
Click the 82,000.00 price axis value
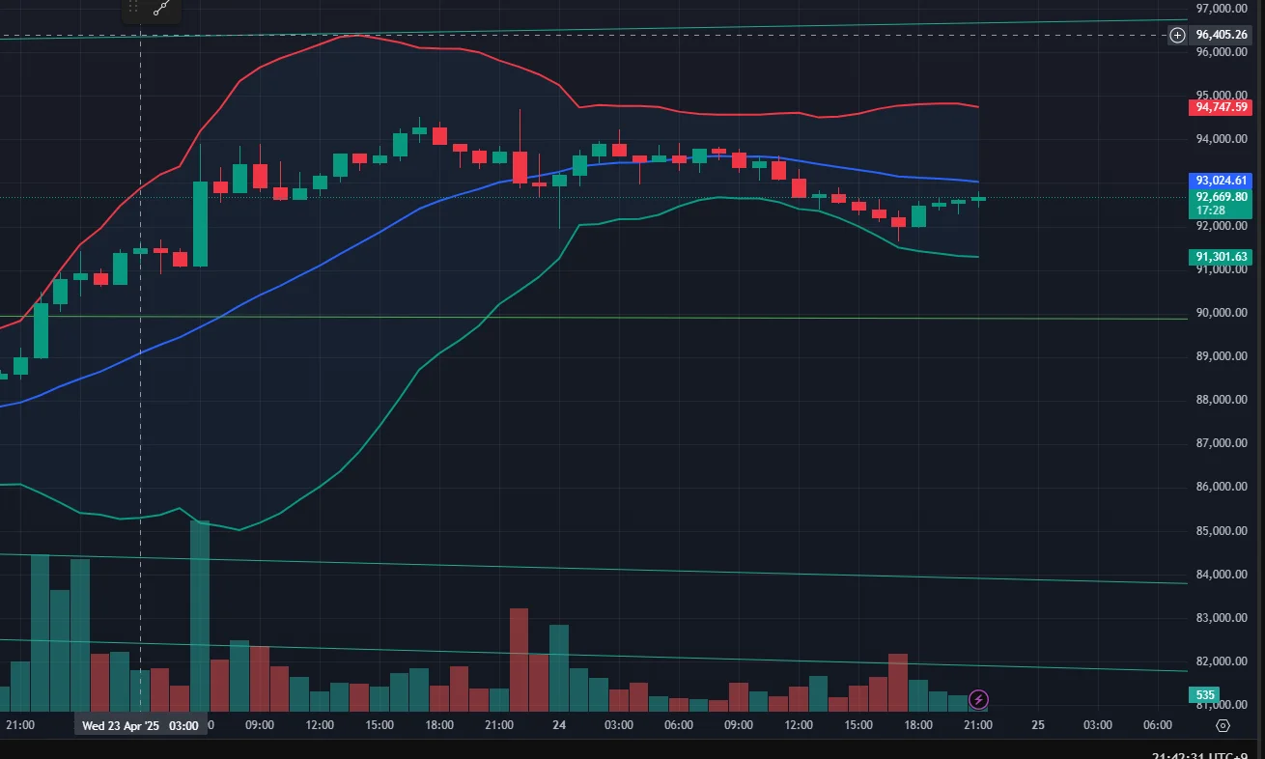pos(1222,661)
